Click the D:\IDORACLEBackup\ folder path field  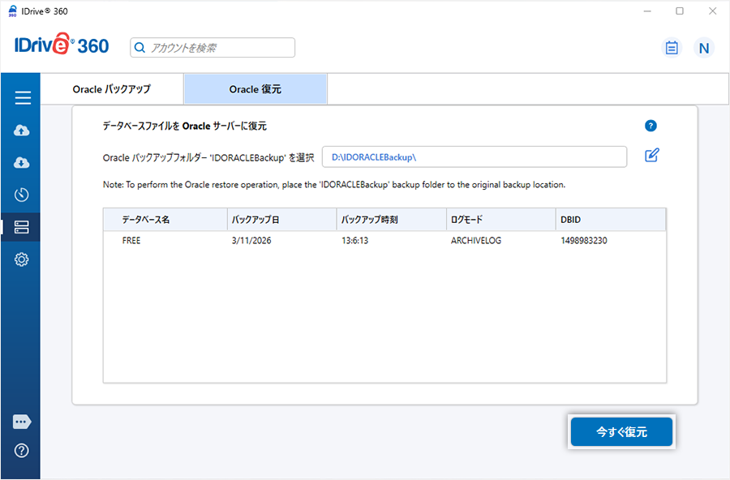(474, 156)
